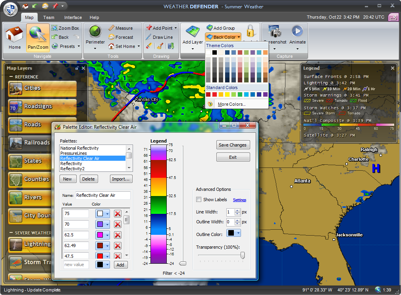401x295 pixels.
Task: Click the Transparency slider handle
Action: tap(243, 255)
